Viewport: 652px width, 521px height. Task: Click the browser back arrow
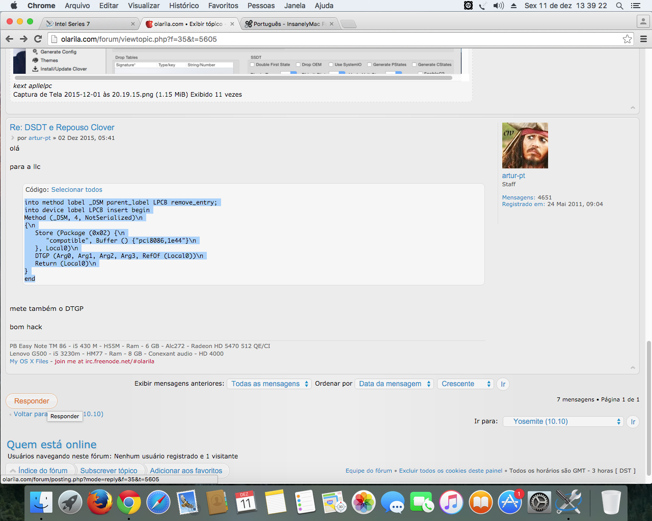(9, 39)
